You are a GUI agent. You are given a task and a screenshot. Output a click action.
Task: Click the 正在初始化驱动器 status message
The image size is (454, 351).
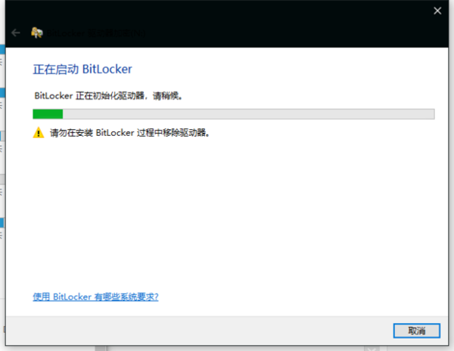108,96
